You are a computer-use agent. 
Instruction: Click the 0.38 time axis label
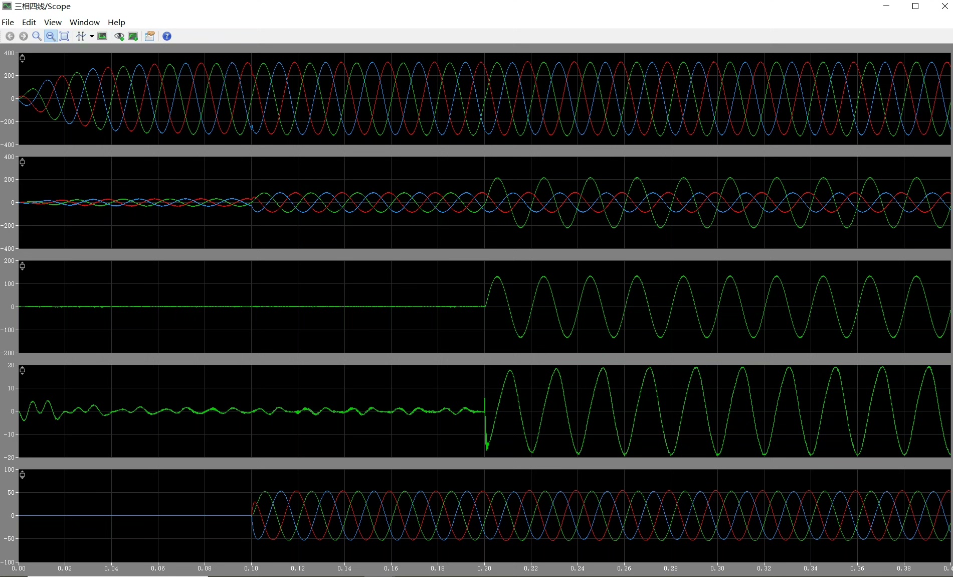click(904, 568)
